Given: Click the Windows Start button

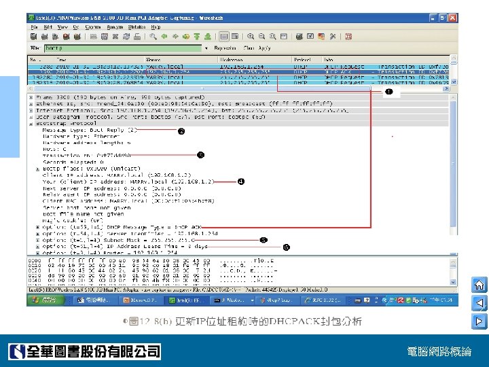Looking at the screenshot, I should tap(47, 300).
